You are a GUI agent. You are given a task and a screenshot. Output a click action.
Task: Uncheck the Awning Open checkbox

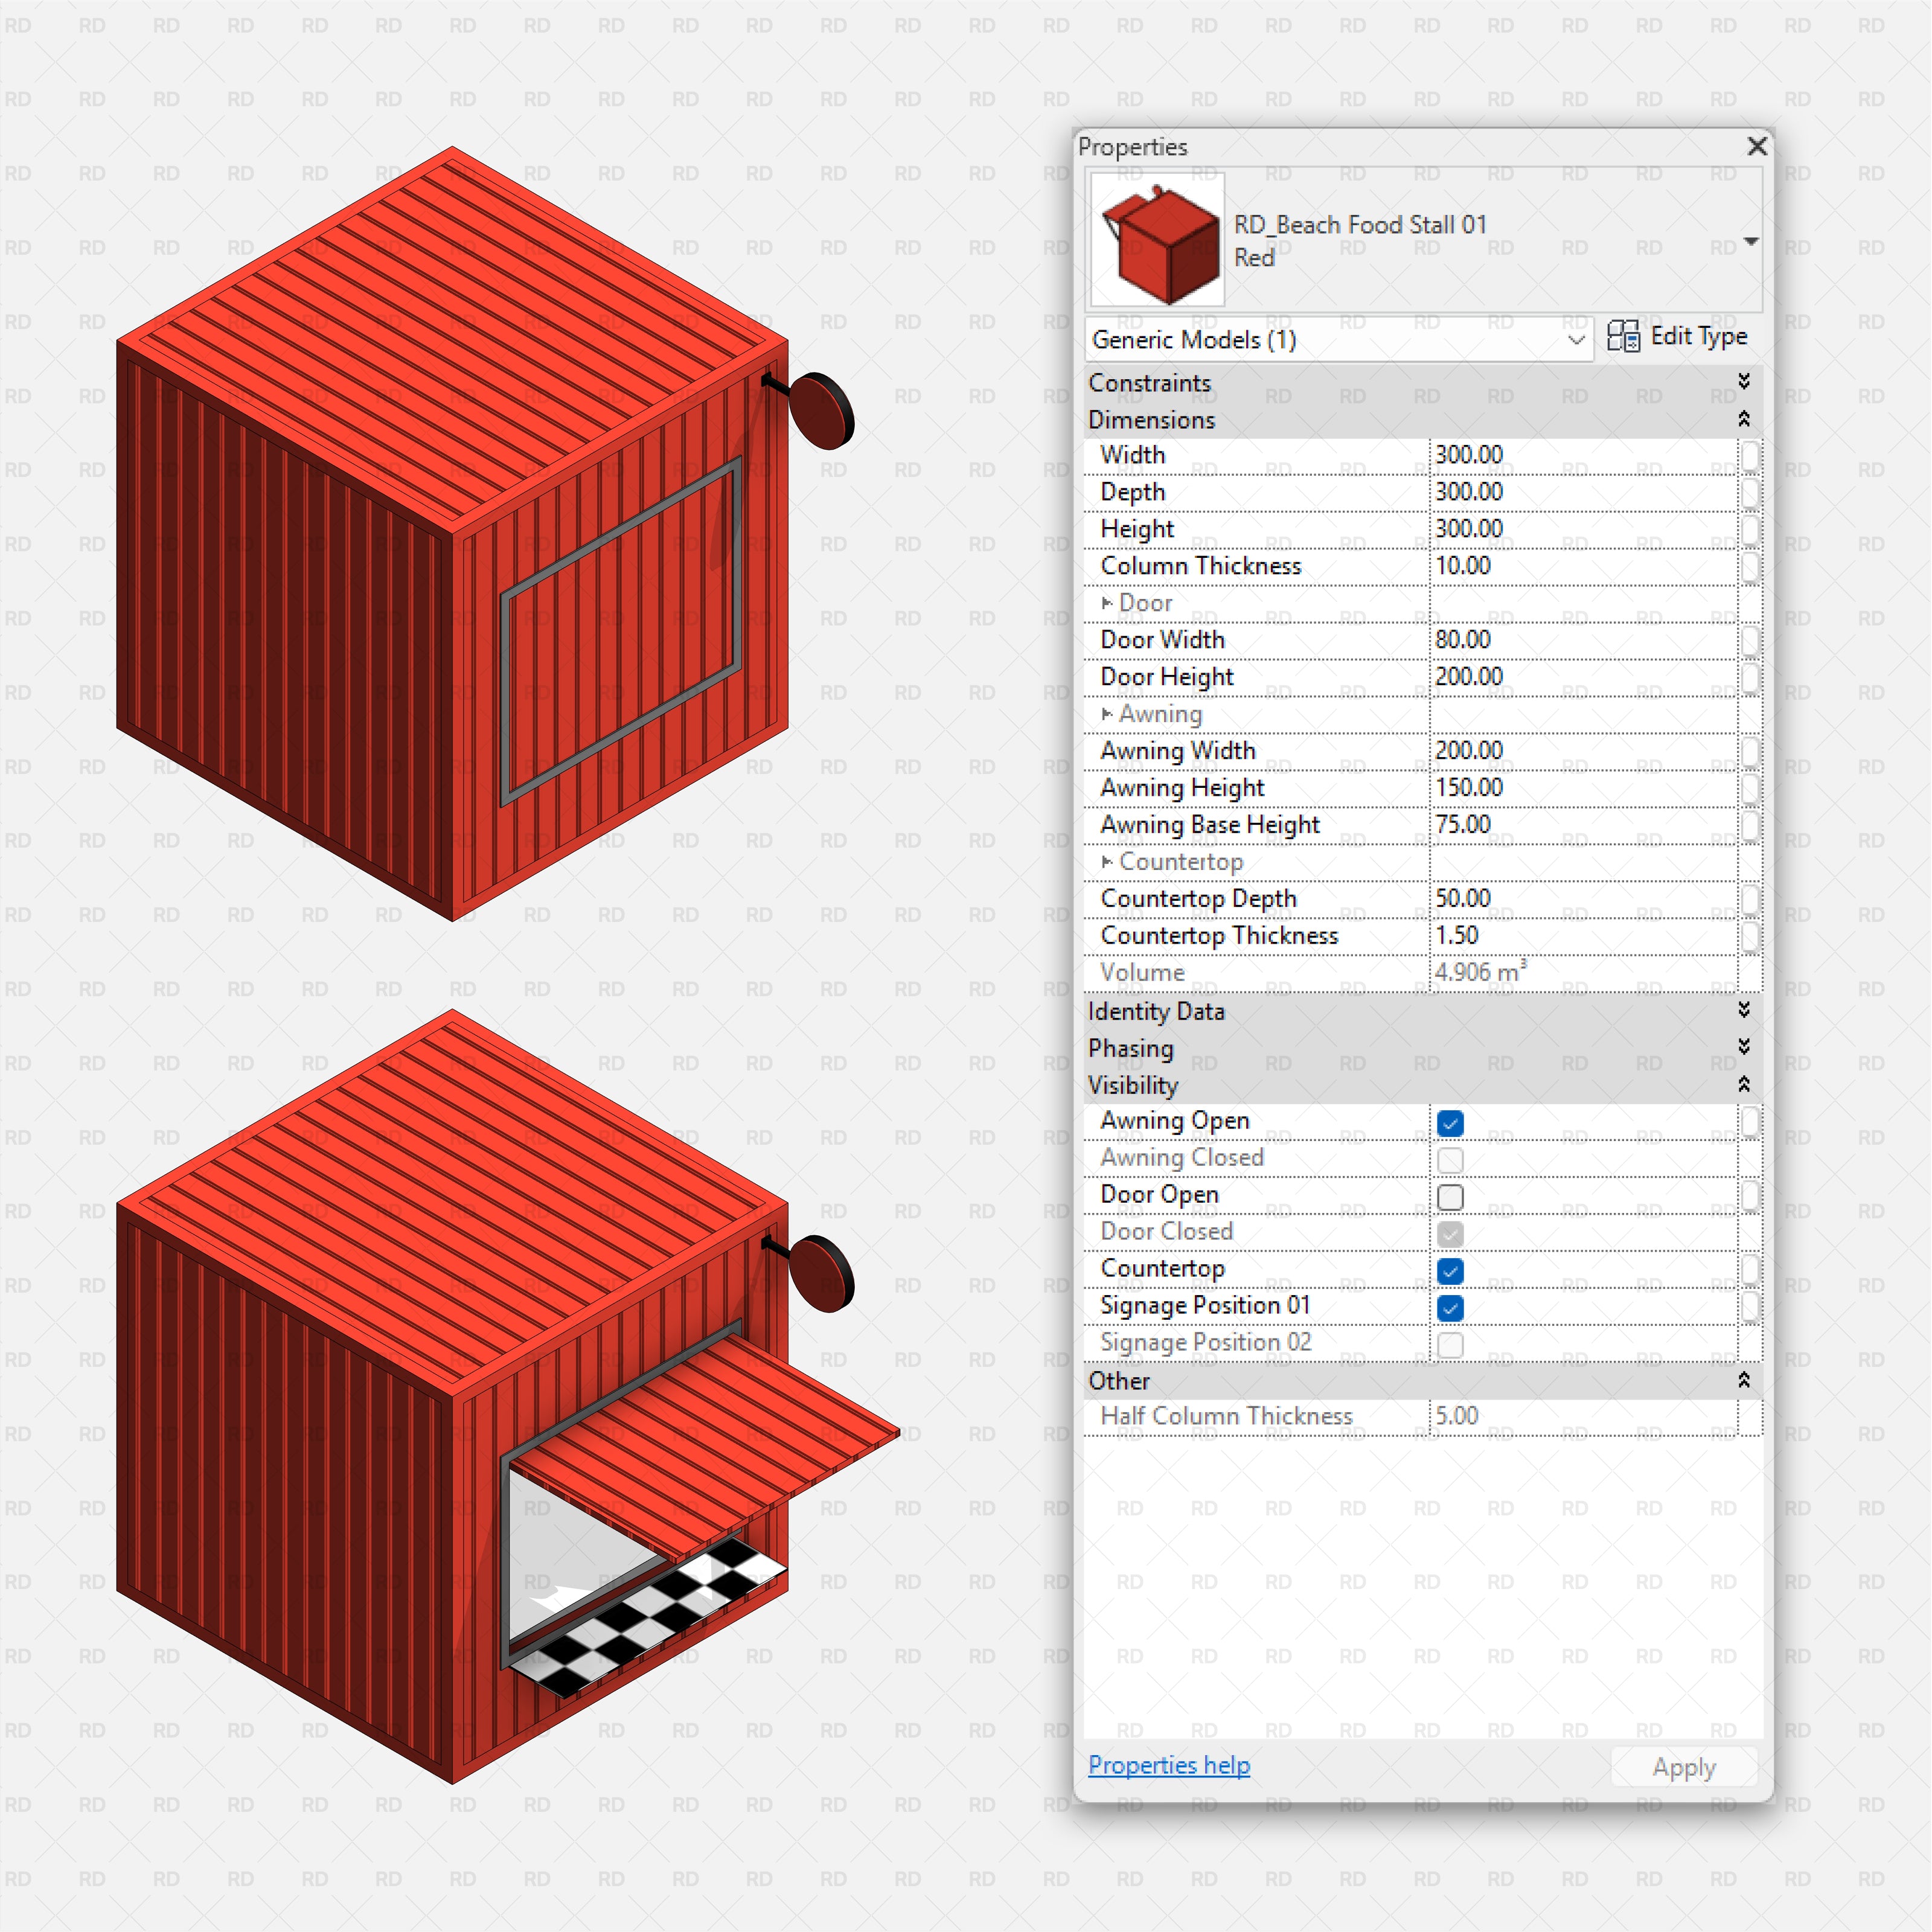click(1450, 1123)
